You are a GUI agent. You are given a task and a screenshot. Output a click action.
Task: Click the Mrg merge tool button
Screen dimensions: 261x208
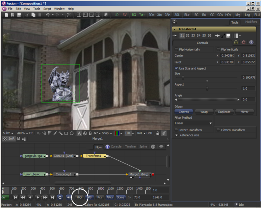238,15
